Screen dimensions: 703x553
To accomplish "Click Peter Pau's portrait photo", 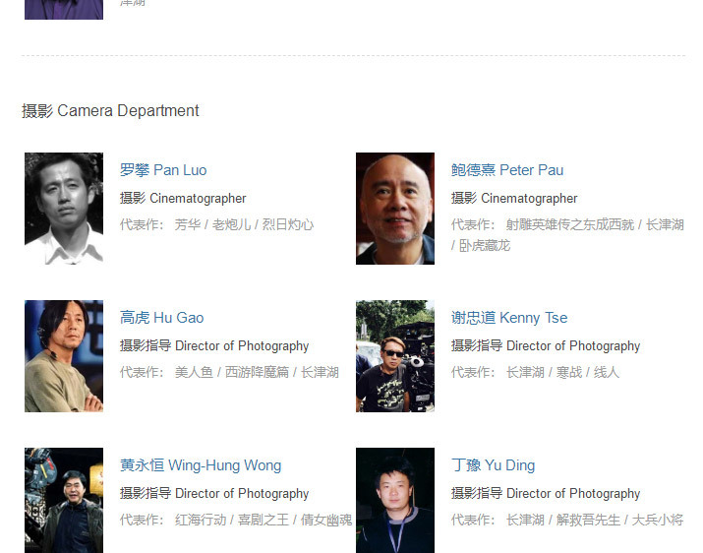I will 394,208.
